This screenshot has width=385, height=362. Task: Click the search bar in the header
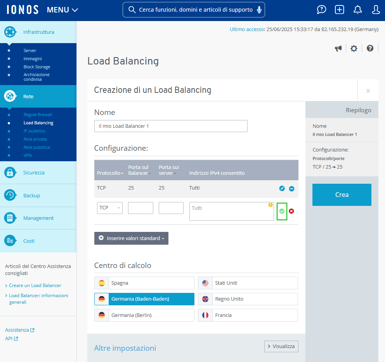pyautogui.click(x=194, y=10)
